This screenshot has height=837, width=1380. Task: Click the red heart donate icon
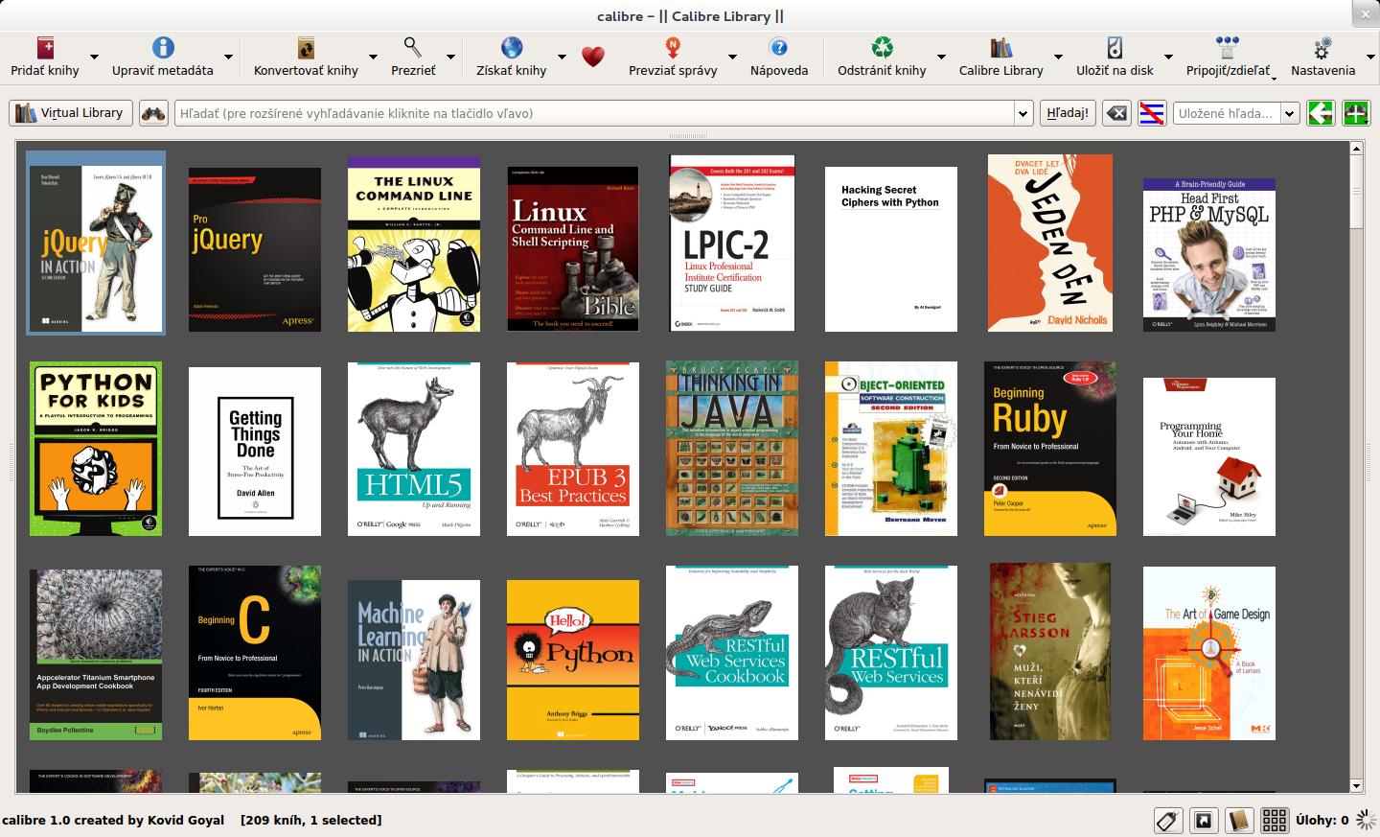pos(593,57)
